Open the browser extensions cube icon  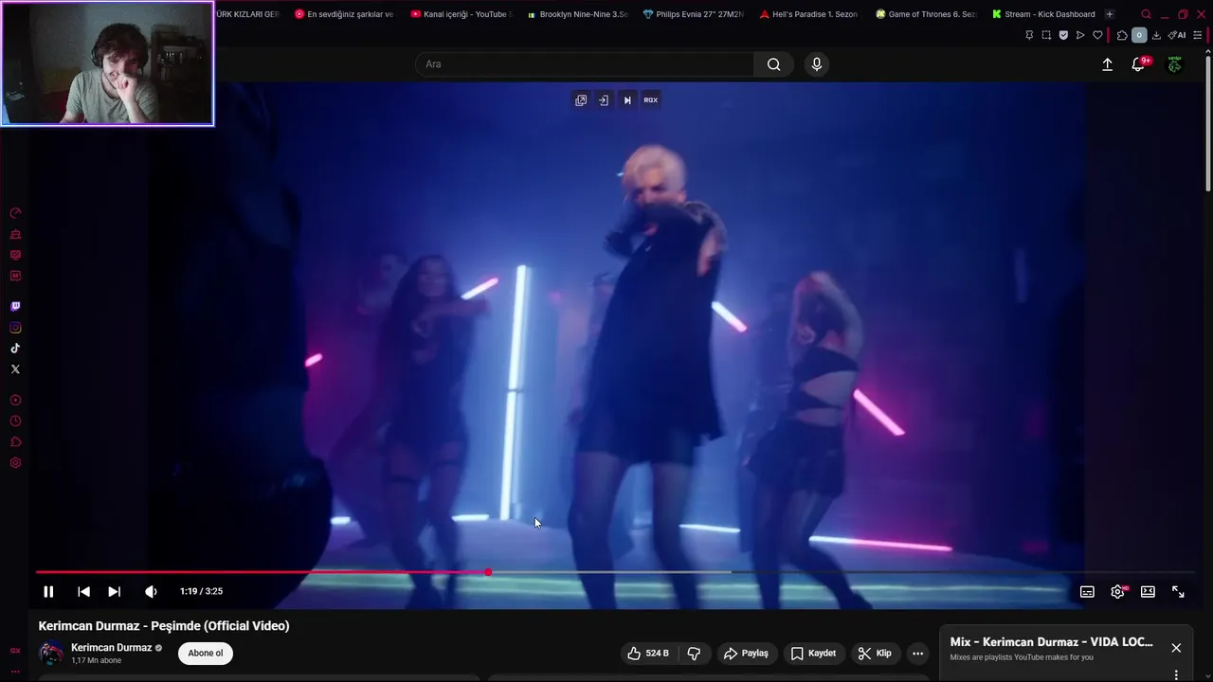1122,35
